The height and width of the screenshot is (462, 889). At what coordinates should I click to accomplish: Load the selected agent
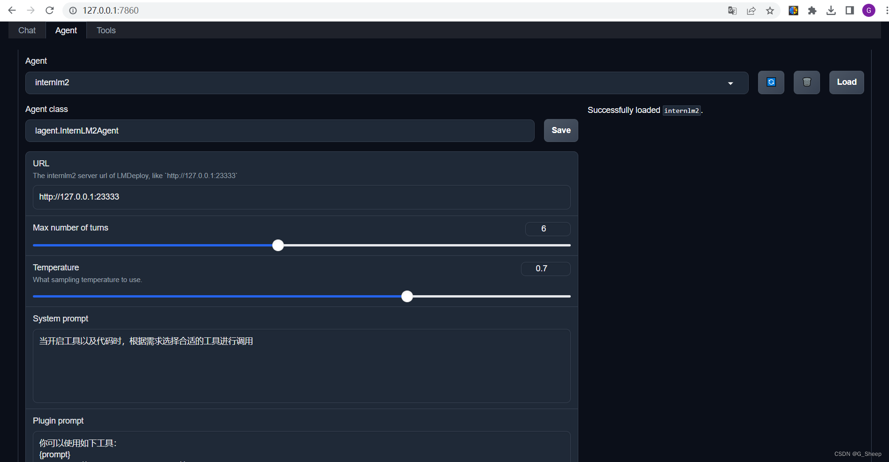[x=847, y=82]
